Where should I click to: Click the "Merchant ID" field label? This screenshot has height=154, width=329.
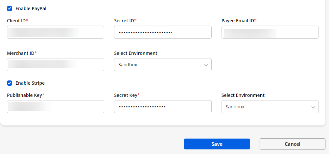[20, 53]
